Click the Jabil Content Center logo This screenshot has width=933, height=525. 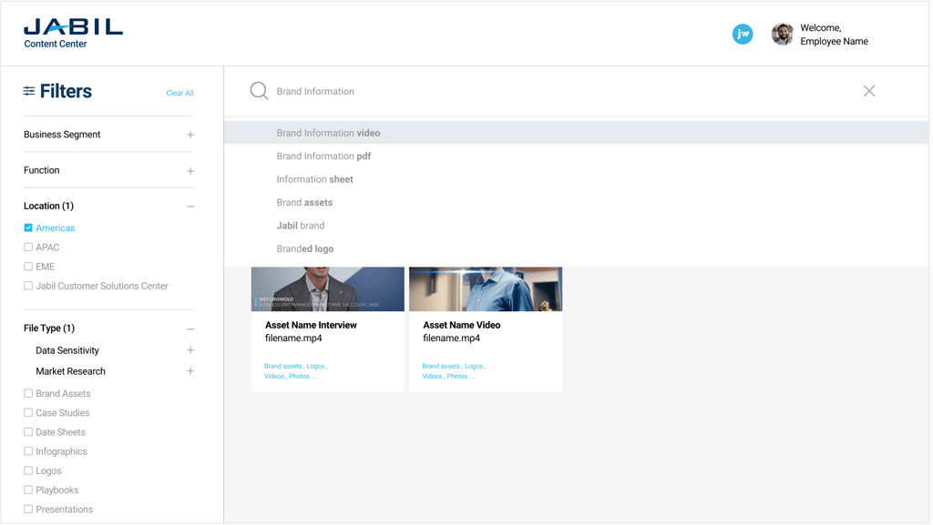click(x=73, y=34)
